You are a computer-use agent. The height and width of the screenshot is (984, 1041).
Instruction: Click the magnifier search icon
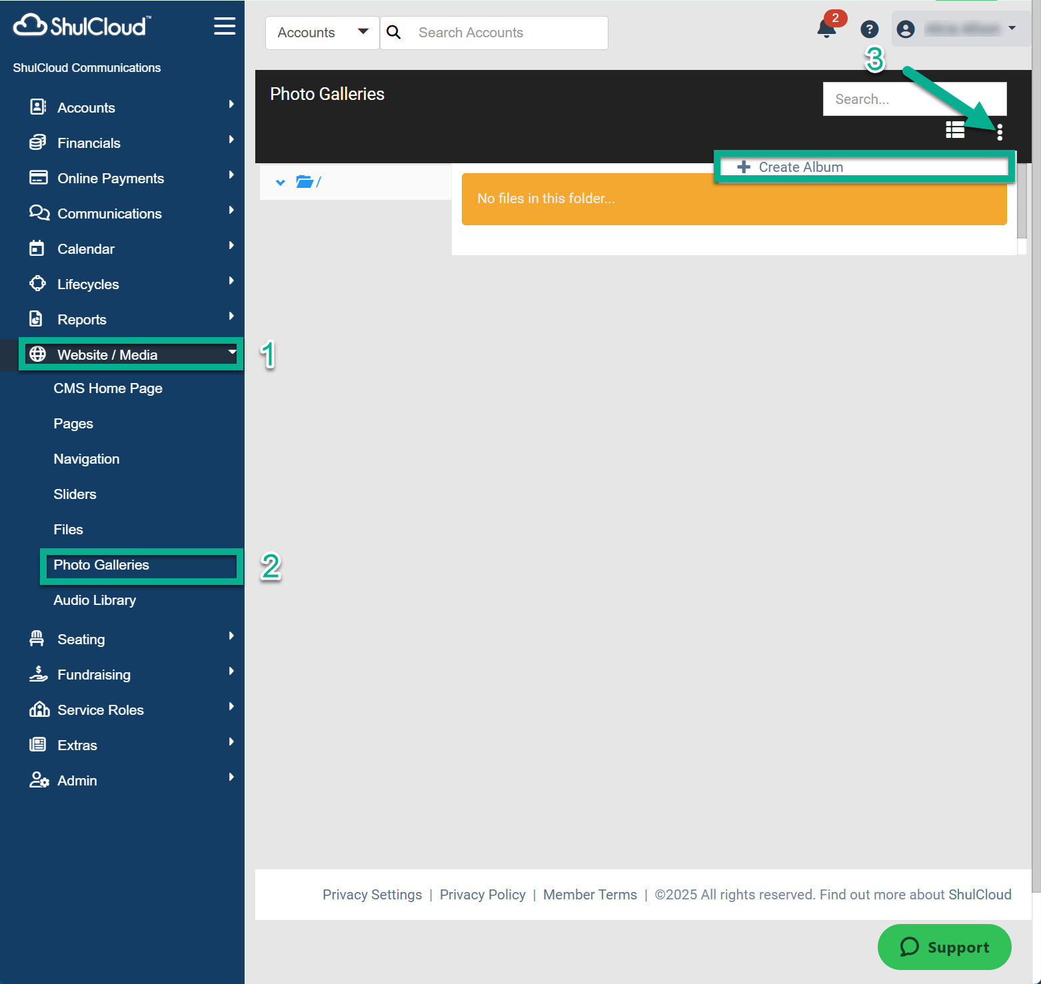tap(394, 33)
